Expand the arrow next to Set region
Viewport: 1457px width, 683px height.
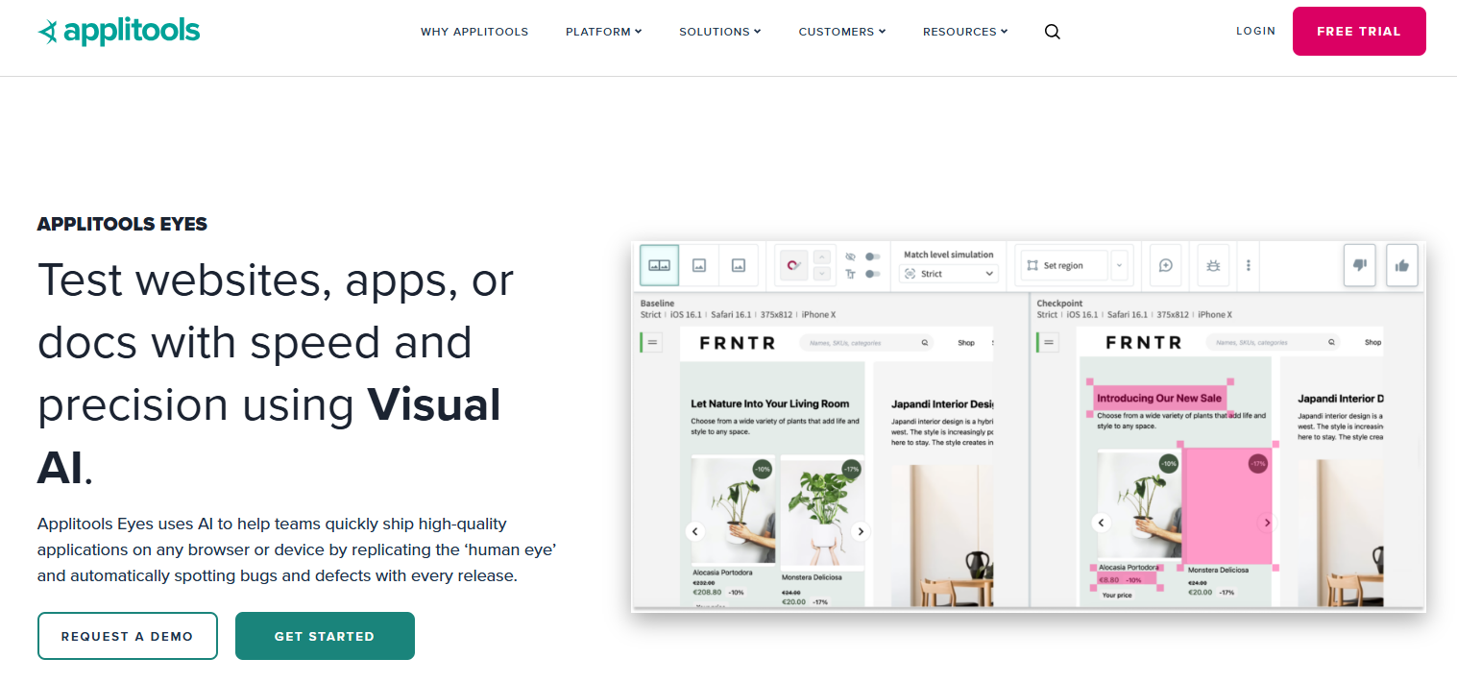pos(1119,265)
